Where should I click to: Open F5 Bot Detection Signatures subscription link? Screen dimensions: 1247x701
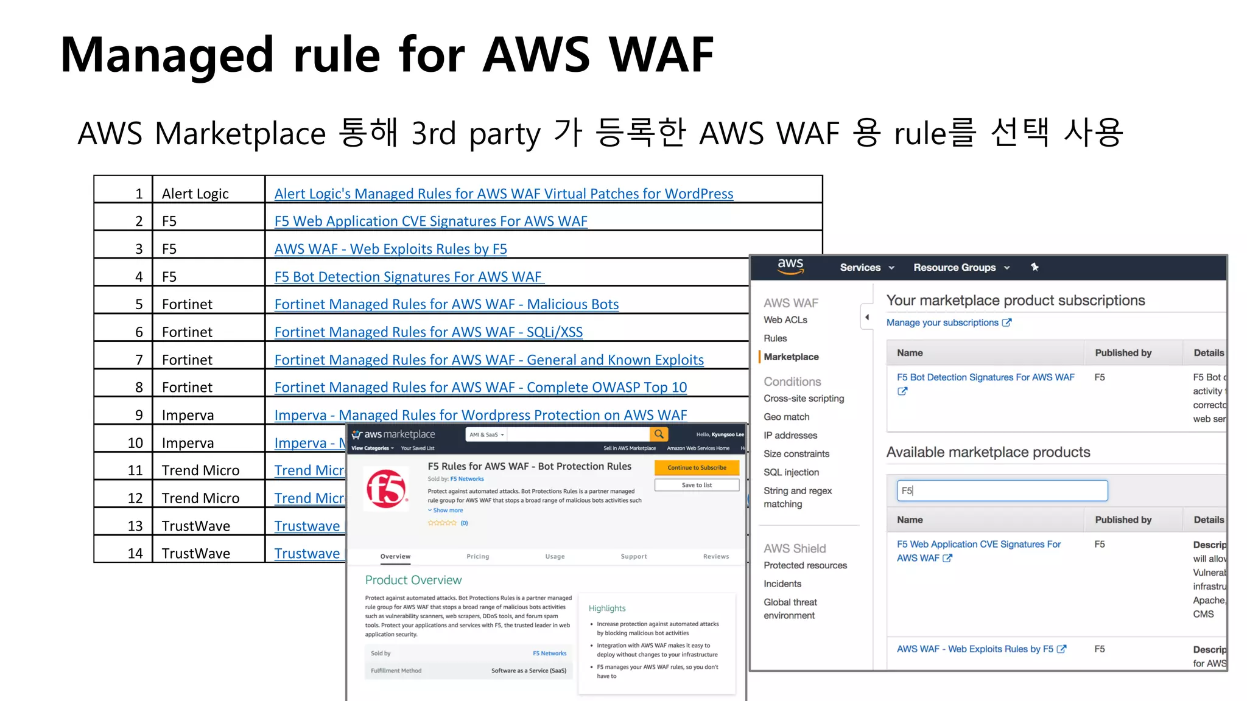point(985,377)
